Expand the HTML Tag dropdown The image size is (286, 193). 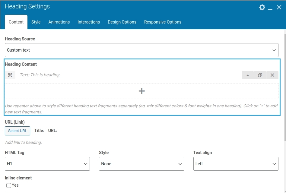pyautogui.click(x=47, y=164)
